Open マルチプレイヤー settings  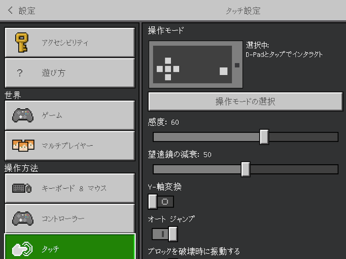70,146
